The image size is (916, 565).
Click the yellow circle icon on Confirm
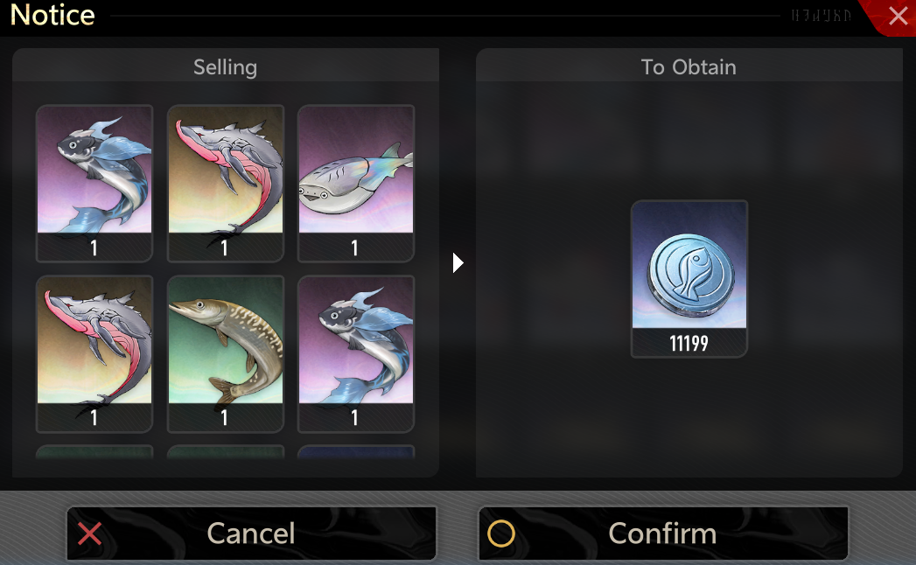point(501,534)
